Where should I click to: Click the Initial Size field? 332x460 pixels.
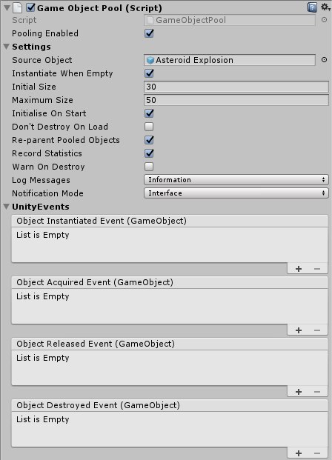[236, 87]
